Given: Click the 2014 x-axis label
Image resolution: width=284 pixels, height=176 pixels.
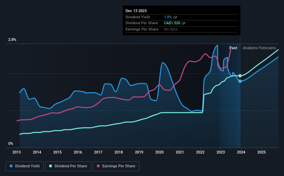Looking at the screenshot, I should [37, 152].
